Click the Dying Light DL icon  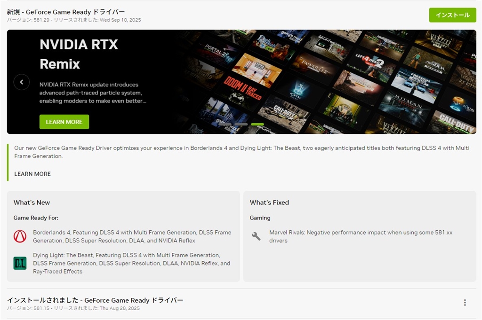pyautogui.click(x=20, y=263)
